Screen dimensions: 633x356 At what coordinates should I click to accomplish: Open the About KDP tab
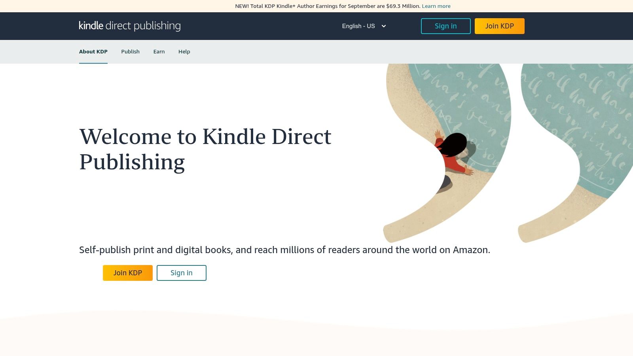coord(93,51)
